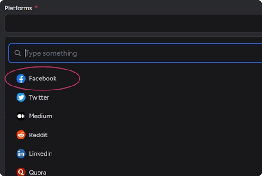Click the empty space right of Twitter
262x176 pixels.
pyautogui.click(x=153, y=97)
